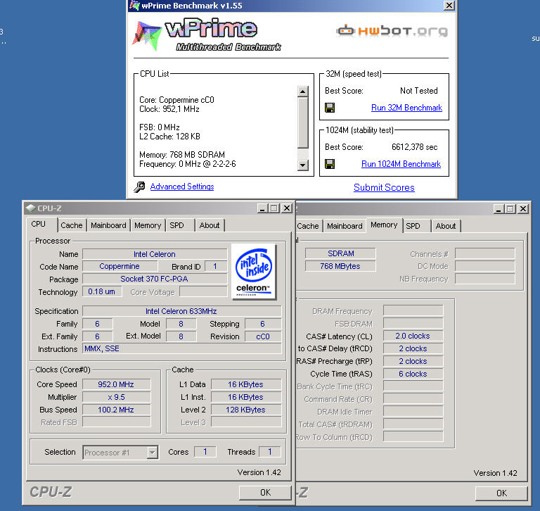540x511 pixels.
Task: Run the 1024M Benchmark
Action: pyautogui.click(x=401, y=164)
